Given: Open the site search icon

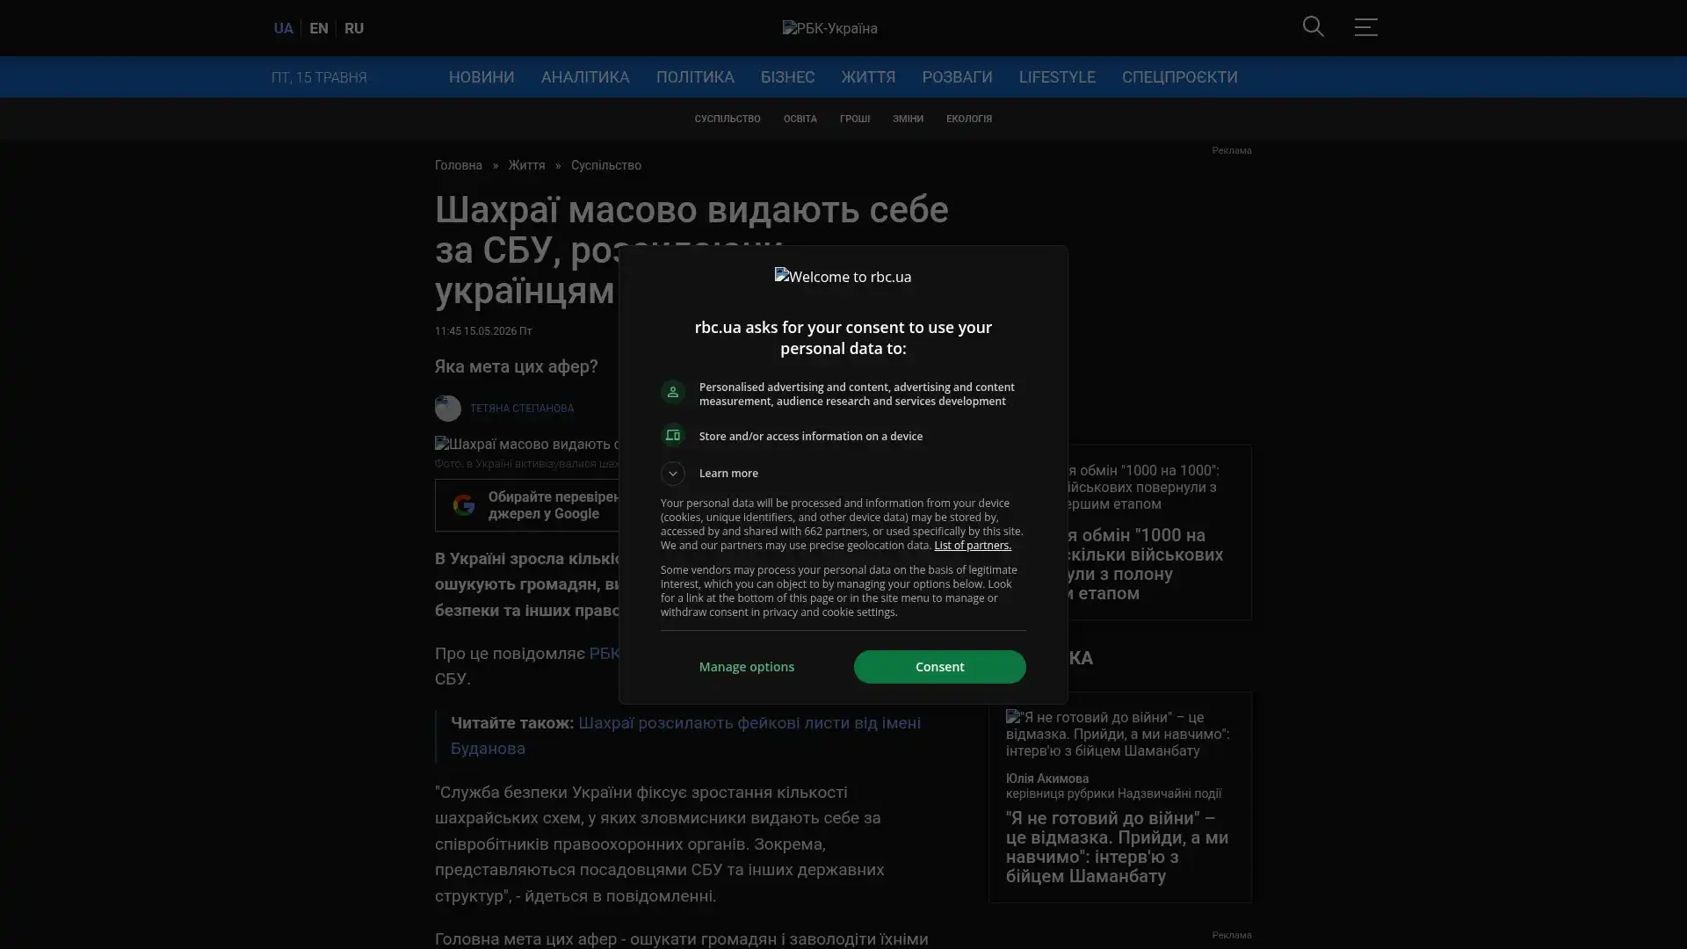Looking at the screenshot, I should (1313, 27).
